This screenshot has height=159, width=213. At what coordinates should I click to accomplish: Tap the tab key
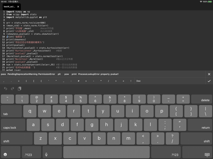[11, 111]
